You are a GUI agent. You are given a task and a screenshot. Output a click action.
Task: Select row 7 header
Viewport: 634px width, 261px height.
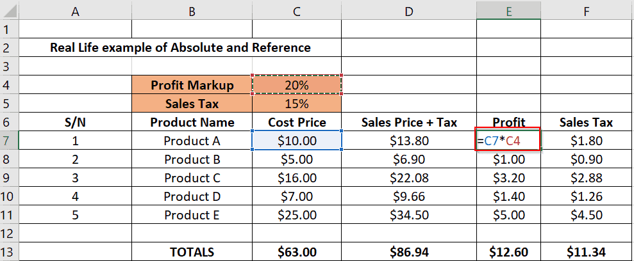click(x=10, y=141)
